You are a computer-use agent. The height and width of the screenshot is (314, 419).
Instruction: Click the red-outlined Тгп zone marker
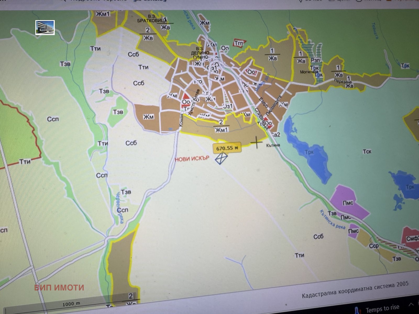239,43
